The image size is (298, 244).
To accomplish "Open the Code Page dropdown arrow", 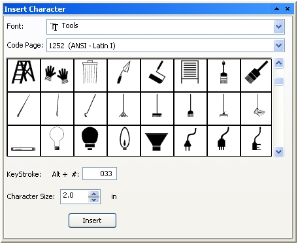I will point(278,46).
